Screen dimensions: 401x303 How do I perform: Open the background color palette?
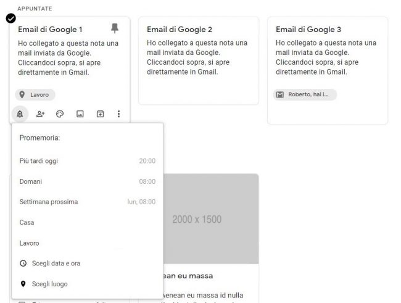click(60, 114)
